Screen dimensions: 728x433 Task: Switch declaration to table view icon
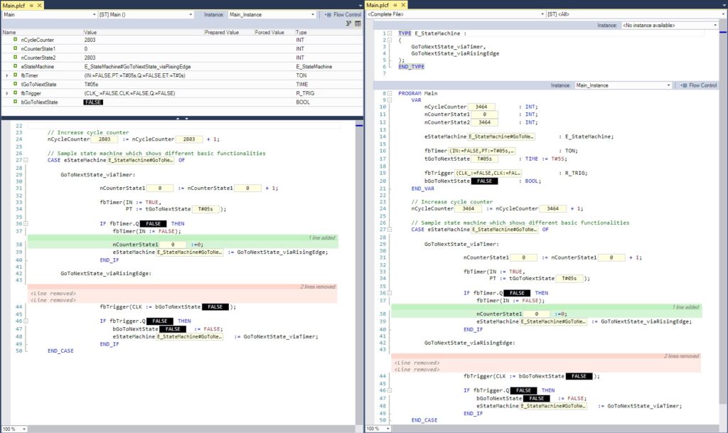(358, 23)
